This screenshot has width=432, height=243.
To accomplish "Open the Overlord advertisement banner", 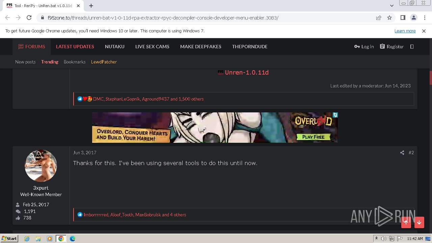I will pyautogui.click(x=215, y=128).
